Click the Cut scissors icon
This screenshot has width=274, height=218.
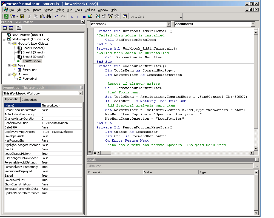coord(30,17)
